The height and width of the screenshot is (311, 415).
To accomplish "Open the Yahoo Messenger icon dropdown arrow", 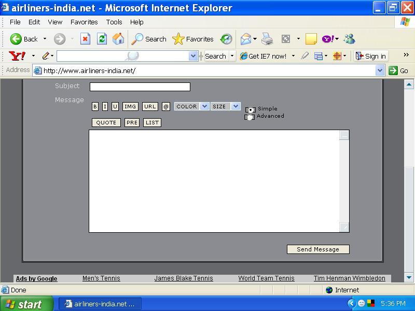I will coord(337,39).
